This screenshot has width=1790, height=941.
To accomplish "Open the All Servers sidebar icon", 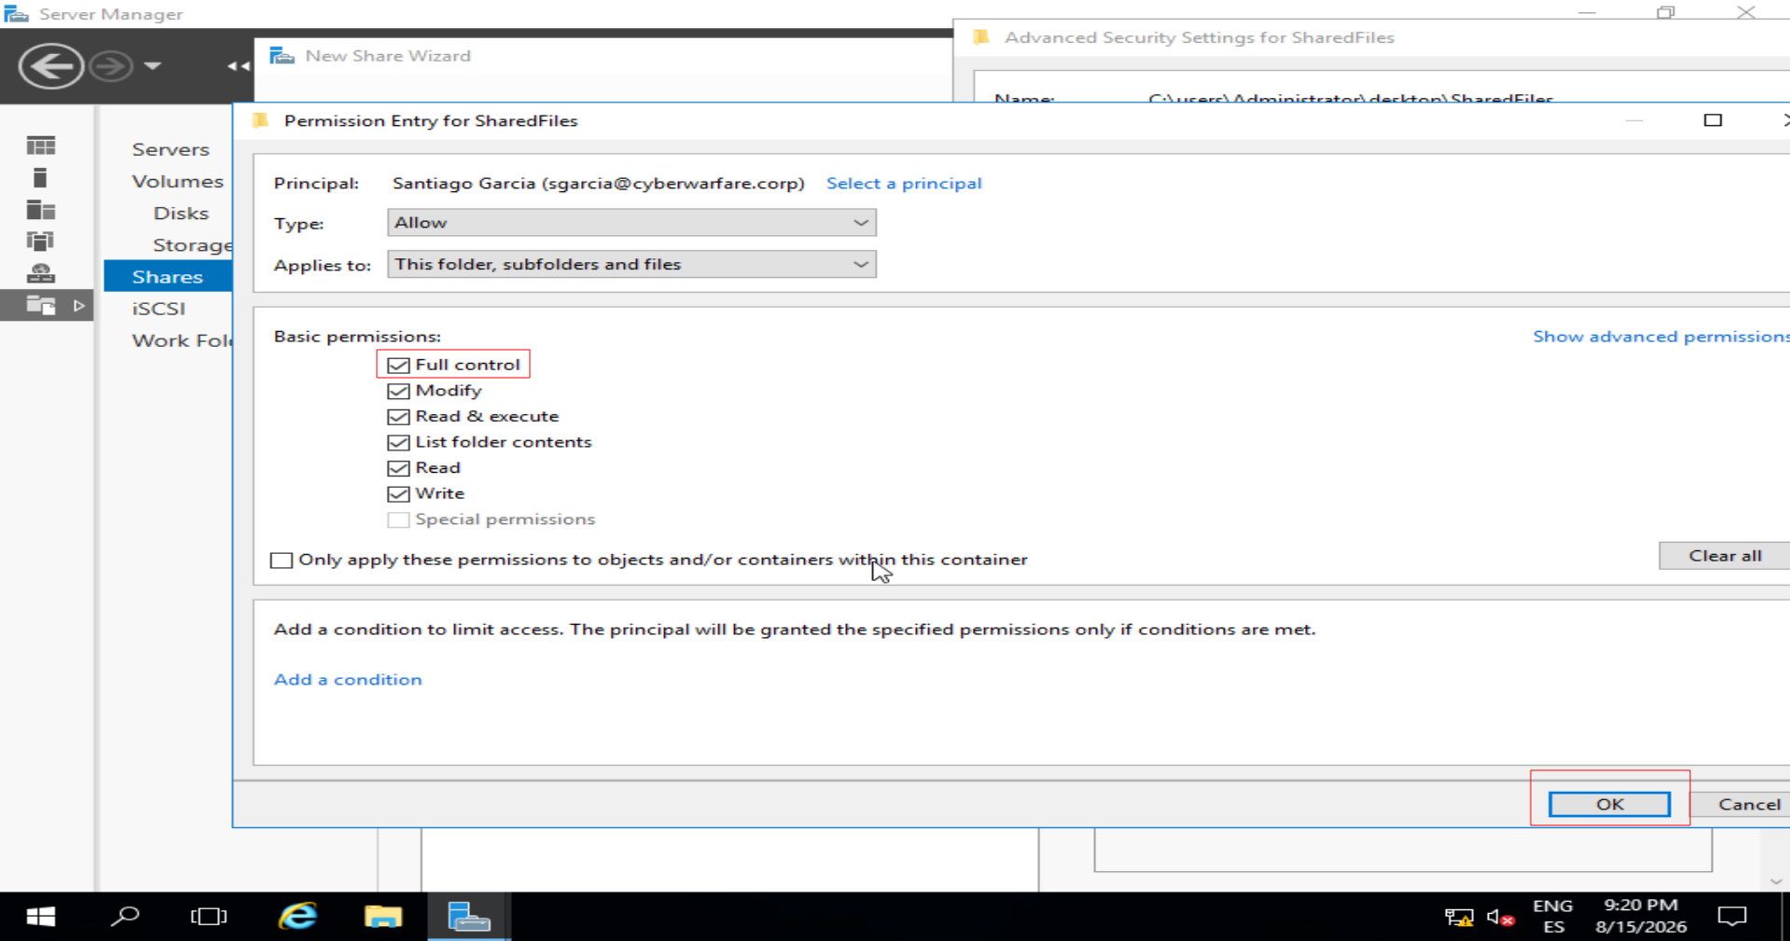I will tap(40, 210).
